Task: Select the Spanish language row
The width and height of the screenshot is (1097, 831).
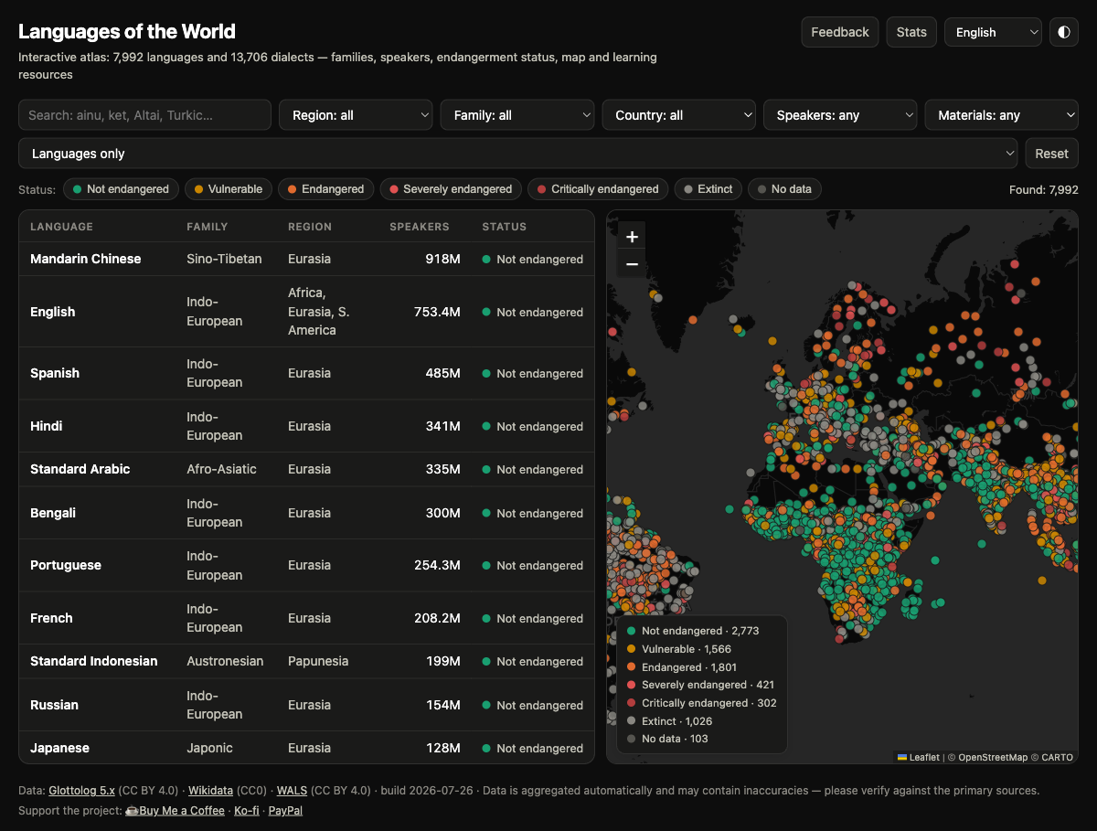Action: pyautogui.click(x=306, y=373)
